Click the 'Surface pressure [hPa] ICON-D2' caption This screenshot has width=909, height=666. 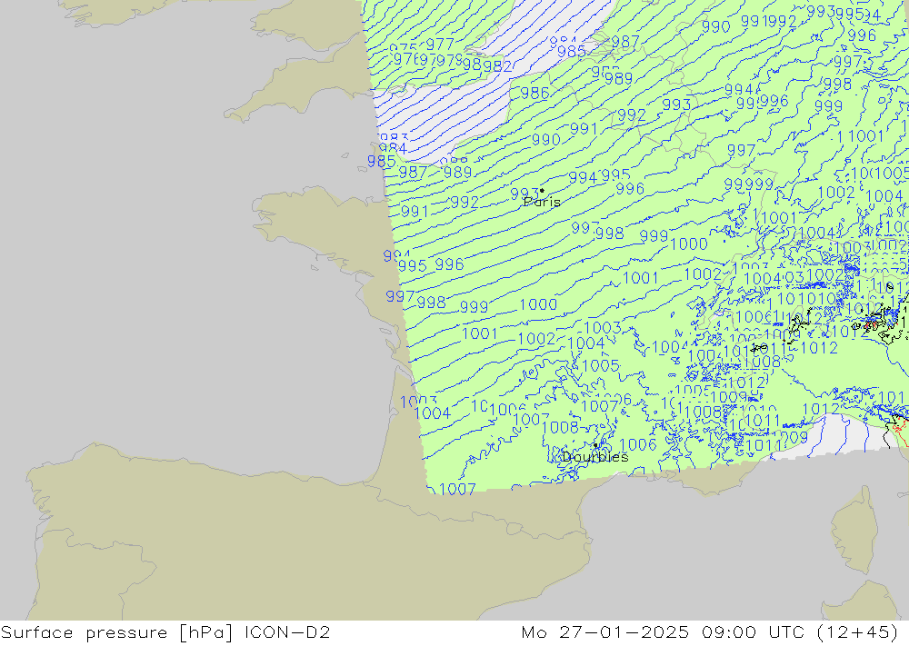(x=165, y=631)
